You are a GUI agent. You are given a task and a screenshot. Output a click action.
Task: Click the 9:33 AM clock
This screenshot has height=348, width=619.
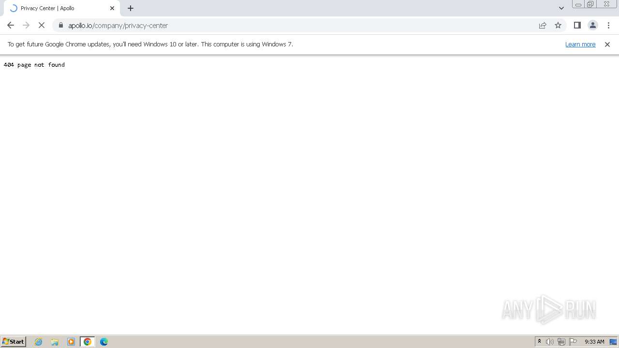594,342
